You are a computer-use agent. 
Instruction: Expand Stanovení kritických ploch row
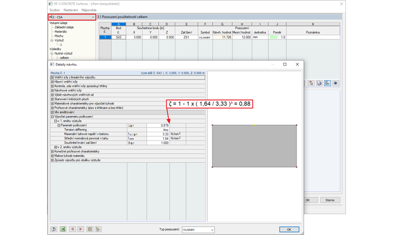[52, 99]
